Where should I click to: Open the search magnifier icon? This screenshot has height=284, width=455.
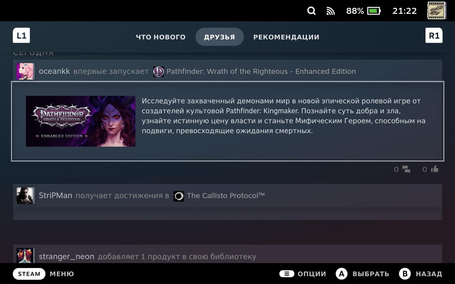pos(311,11)
